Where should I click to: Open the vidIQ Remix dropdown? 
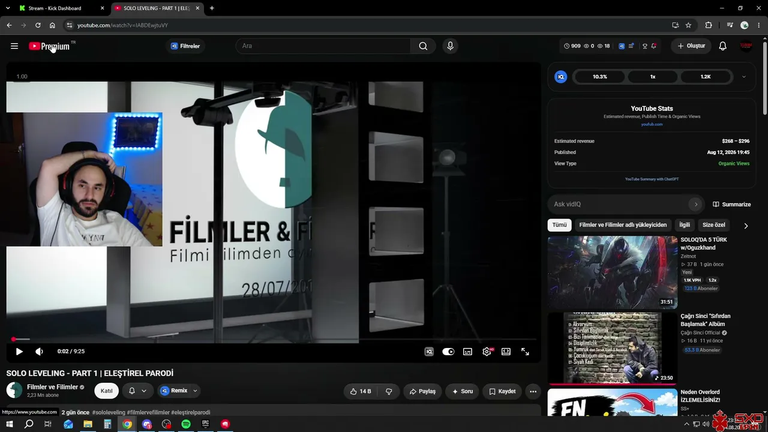(179, 391)
